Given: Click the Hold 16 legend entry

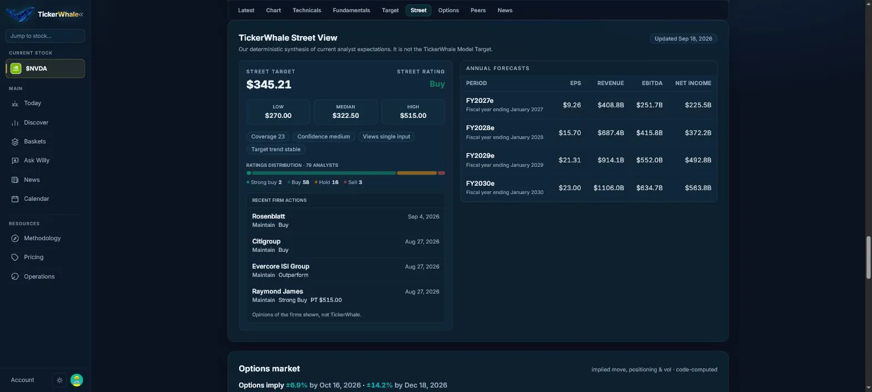Looking at the screenshot, I should click(x=326, y=182).
